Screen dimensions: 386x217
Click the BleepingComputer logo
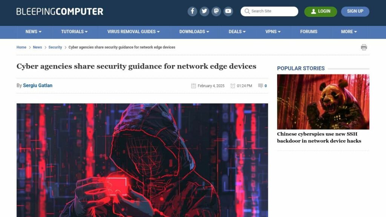coord(60,11)
